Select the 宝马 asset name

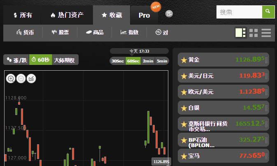[194, 156]
